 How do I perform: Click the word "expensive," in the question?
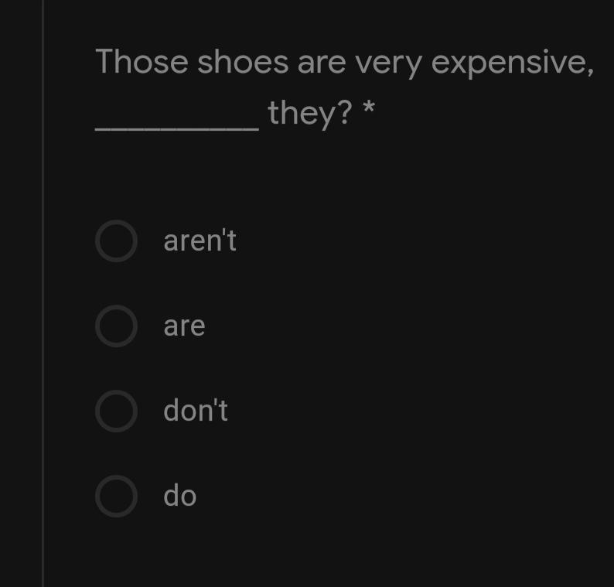[x=513, y=63]
